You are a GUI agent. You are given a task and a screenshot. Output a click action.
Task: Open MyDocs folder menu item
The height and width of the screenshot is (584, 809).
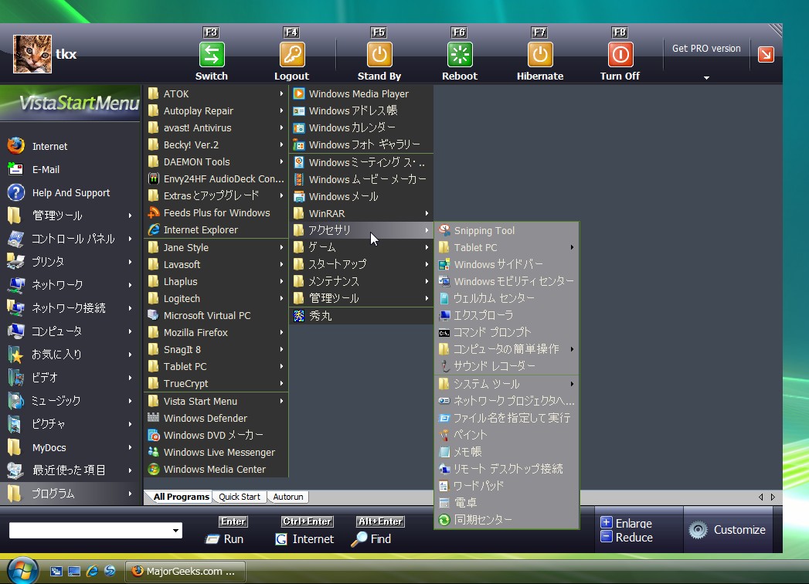(70, 447)
